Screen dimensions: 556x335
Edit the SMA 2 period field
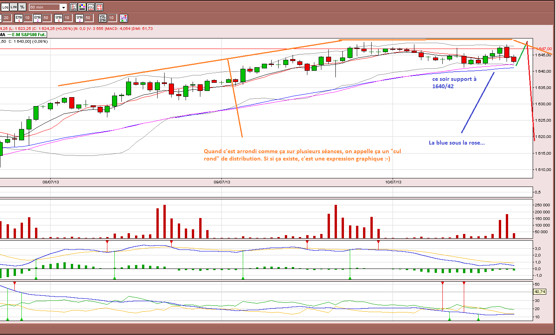(88, 18)
